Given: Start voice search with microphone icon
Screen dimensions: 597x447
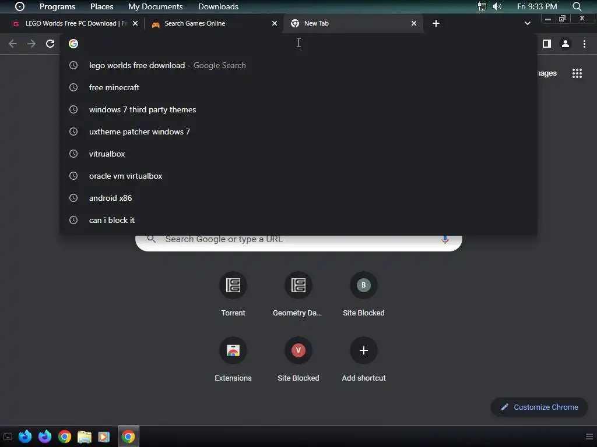Looking at the screenshot, I should pos(445,239).
